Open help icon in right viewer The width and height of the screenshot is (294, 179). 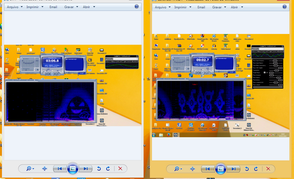[x=284, y=7]
